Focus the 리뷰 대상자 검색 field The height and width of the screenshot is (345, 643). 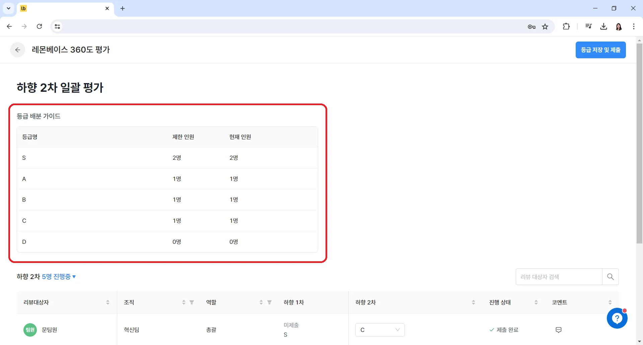tap(559, 277)
